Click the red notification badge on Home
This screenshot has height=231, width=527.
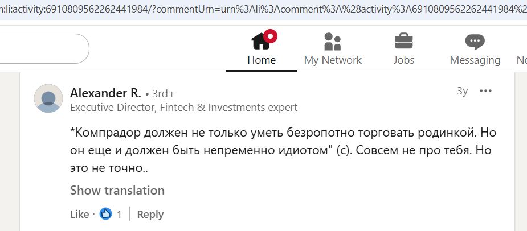(271, 36)
